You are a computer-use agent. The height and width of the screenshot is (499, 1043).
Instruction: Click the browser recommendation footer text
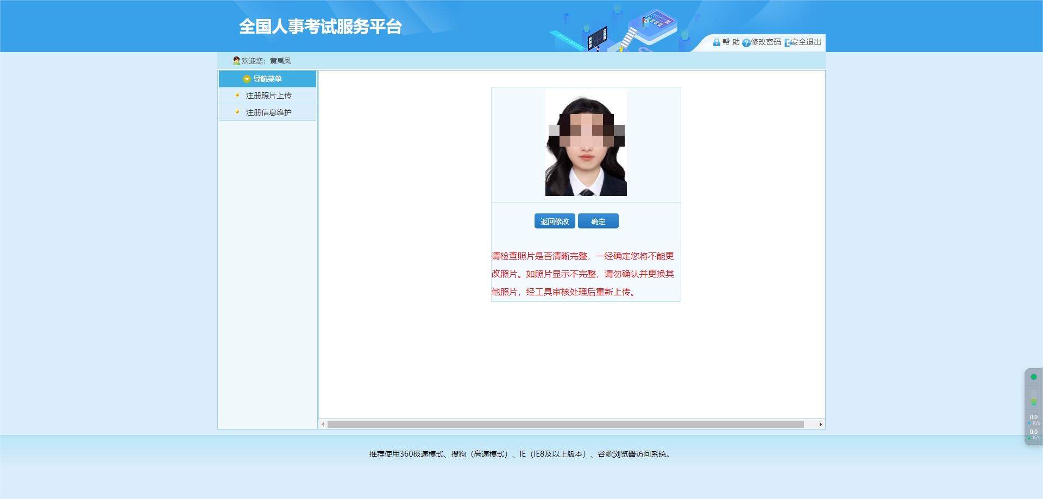tap(521, 454)
